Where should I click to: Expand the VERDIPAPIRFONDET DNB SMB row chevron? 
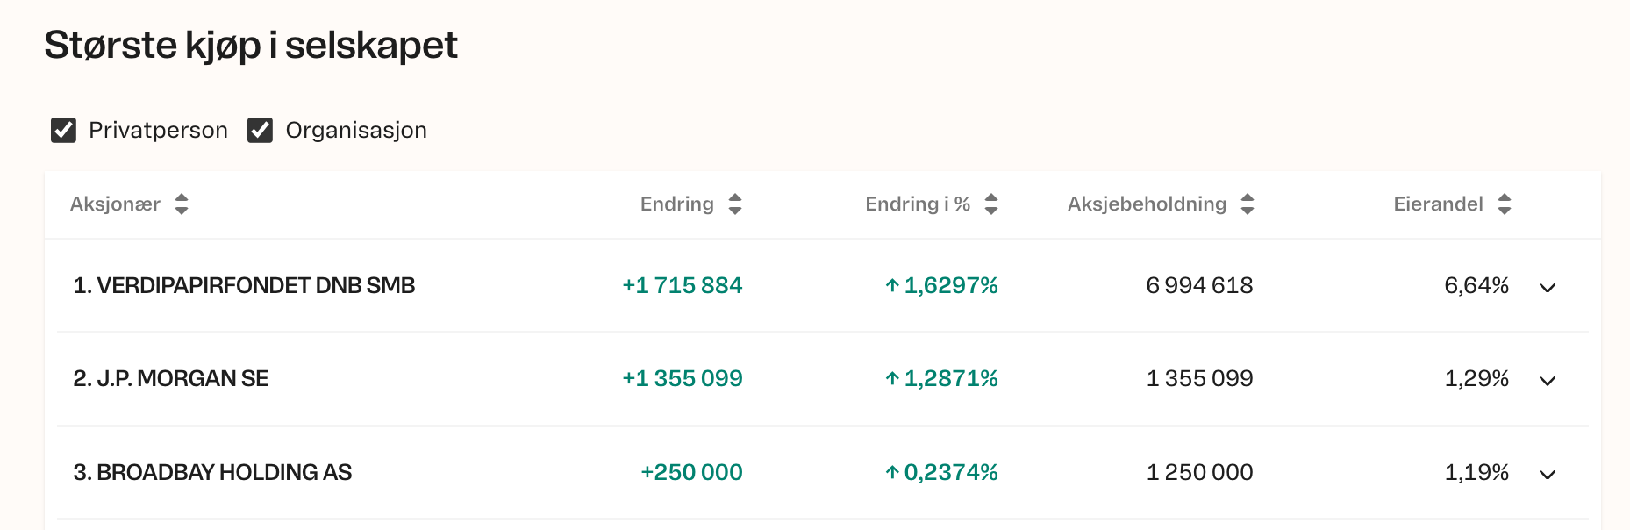(1548, 287)
